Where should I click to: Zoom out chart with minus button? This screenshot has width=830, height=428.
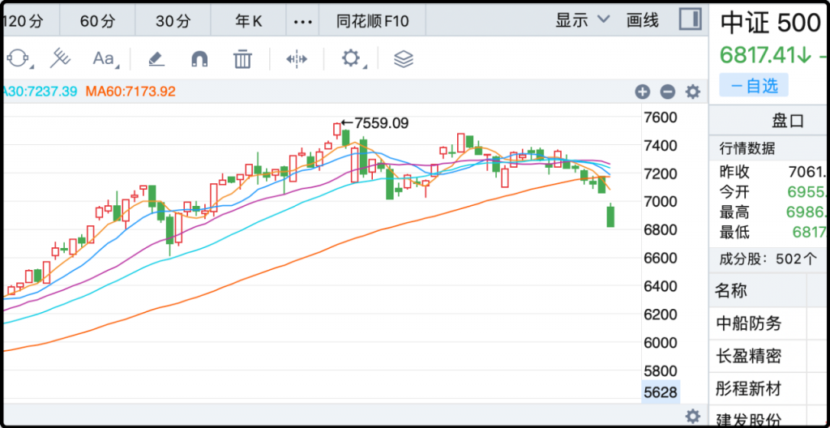(667, 92)
